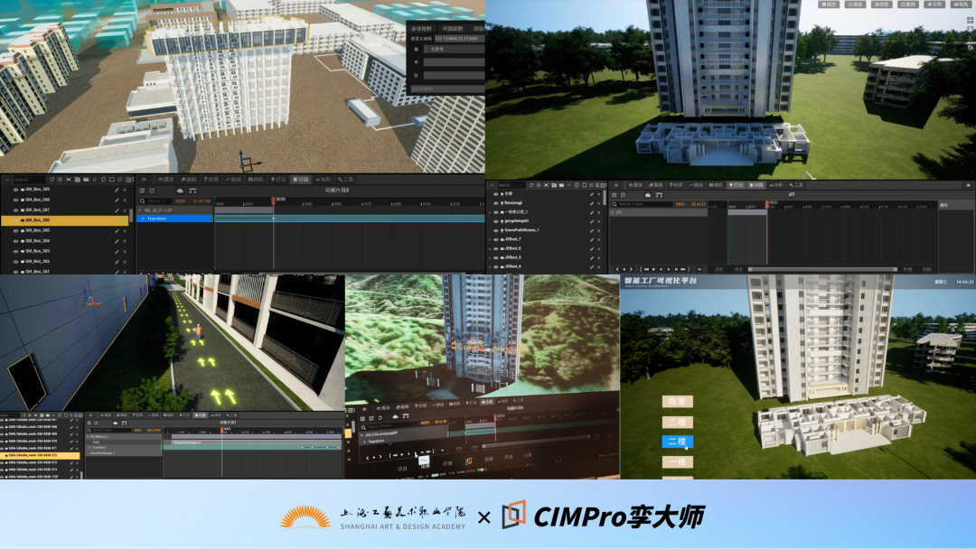Open the 属性 panel tab beside the d1 timeline
Screen dimensions: 976x549
coord(943,205)
